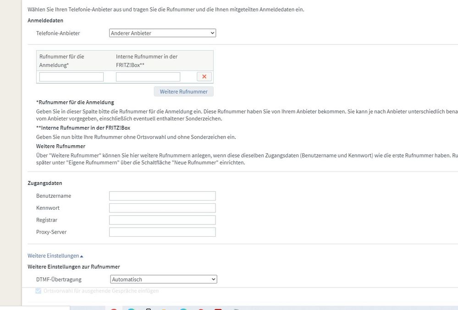Screen dimensions: 458x310
Task: Click the Proxy-Server input field
Action: tap(162, 232)
